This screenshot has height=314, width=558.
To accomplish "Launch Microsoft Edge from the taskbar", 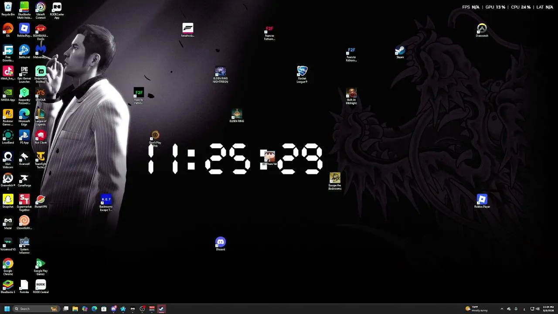I will pos(94,309).
